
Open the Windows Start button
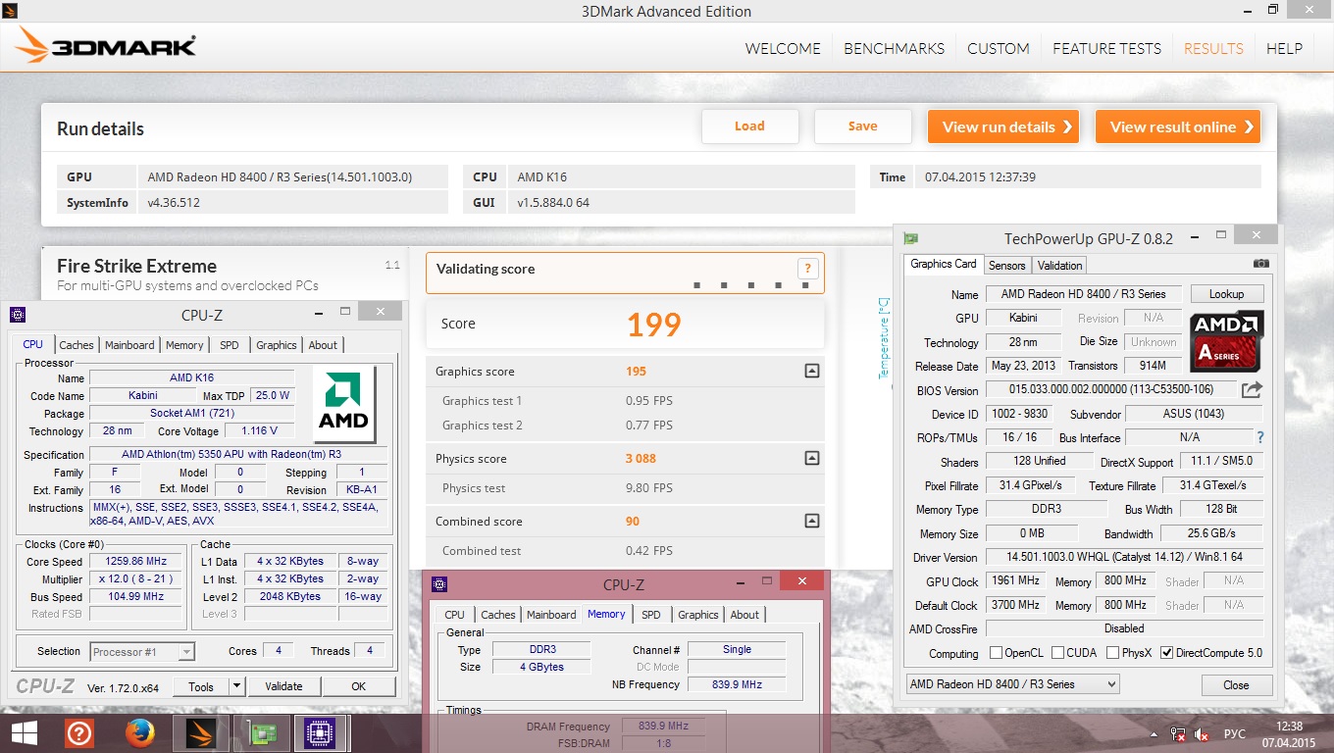click(24, 733)
